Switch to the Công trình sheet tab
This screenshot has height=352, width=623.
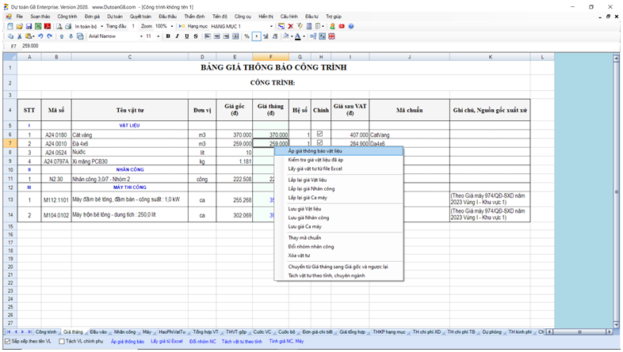46,331
